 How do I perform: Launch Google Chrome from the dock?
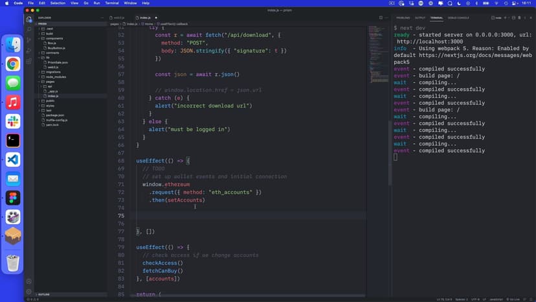[13, 64]
